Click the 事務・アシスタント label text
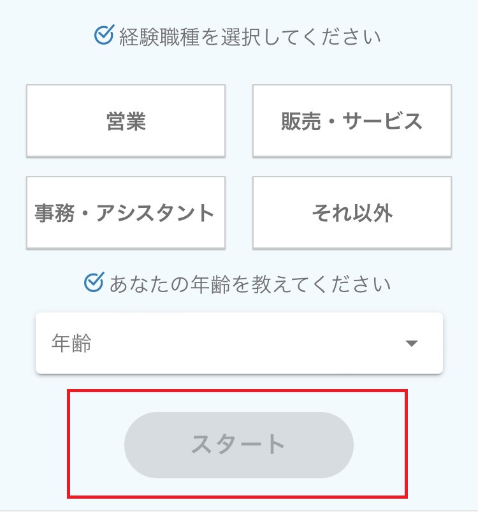Image resolution: width=478 pixels, height=514 pixels. pyautogui.click(x=124, y=213)
